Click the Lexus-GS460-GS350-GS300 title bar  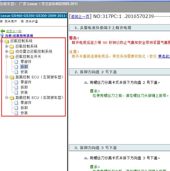click(33, 16)
